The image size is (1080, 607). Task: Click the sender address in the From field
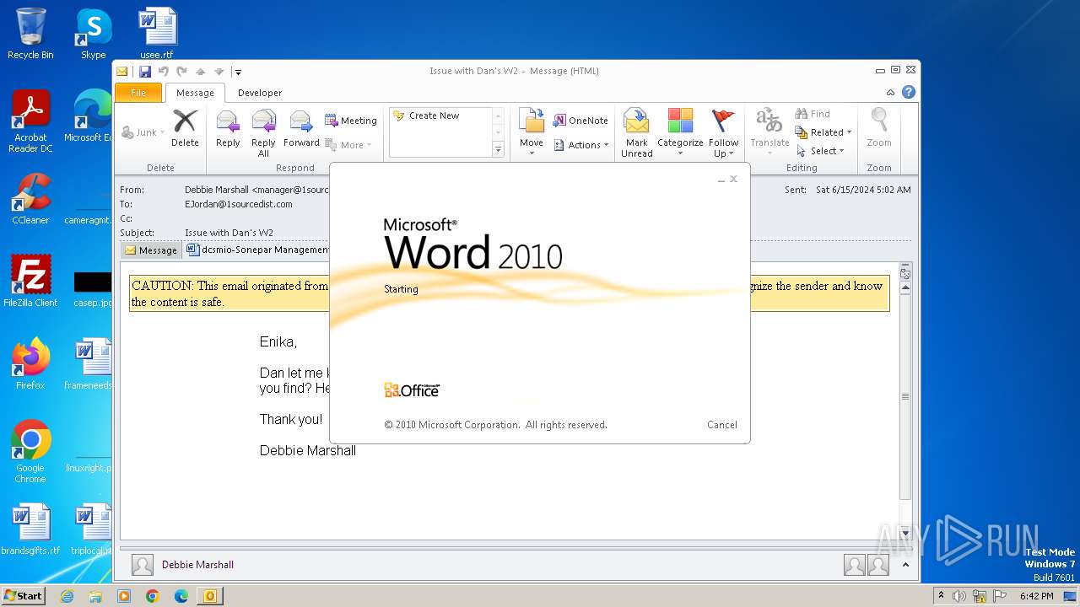[x=256, y=190]
